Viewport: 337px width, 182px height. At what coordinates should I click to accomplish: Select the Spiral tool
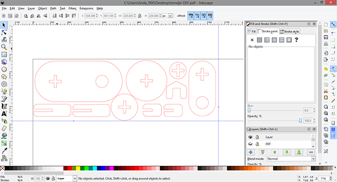[4, 84]
